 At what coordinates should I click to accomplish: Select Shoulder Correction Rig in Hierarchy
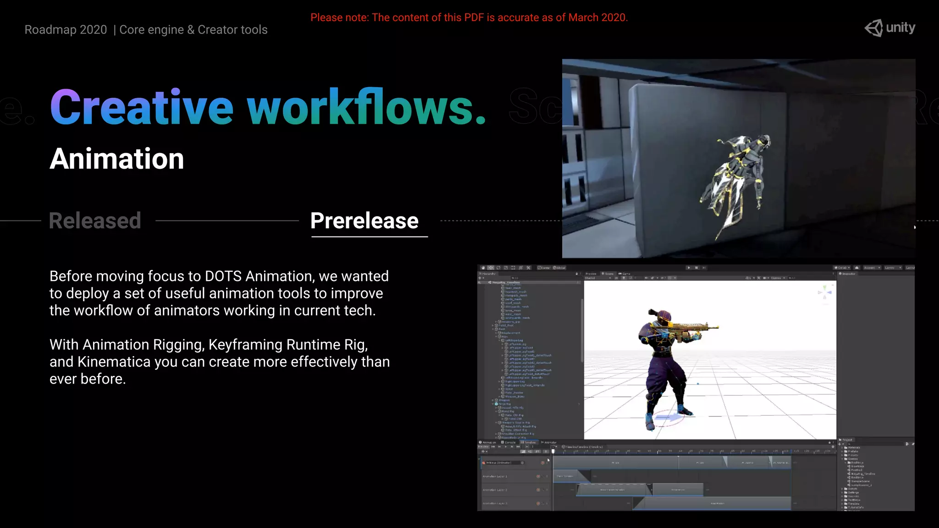[x=515, y=434]
